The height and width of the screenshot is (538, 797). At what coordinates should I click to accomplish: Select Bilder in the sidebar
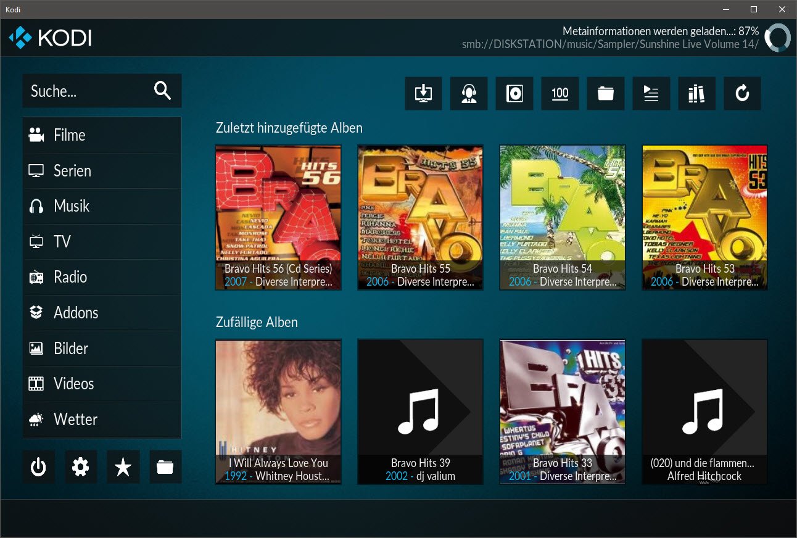102,348
